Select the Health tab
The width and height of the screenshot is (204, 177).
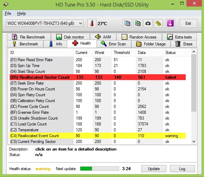coord(82,43)
